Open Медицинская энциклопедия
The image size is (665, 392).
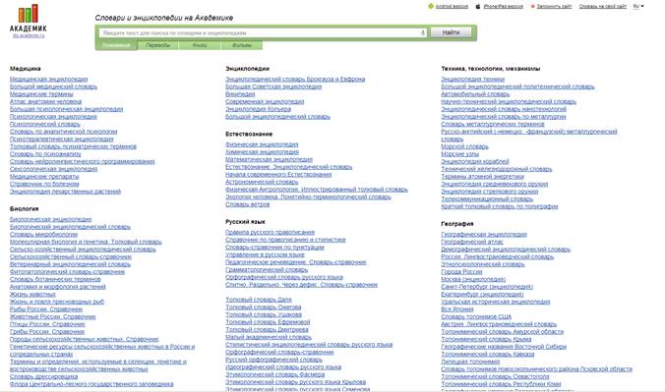(49, 80)
